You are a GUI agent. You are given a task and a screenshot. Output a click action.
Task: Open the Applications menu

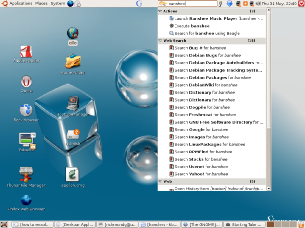click(x=21, y=4)
